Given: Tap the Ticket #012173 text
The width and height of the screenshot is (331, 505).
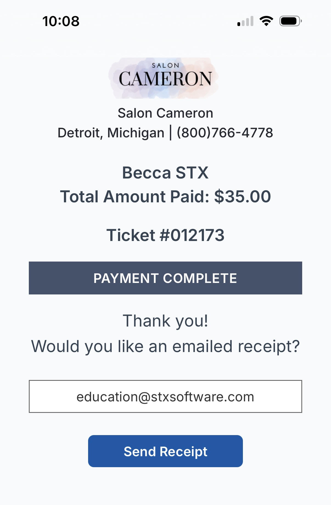Looking at the screenshot, I should tap(165, 235).
